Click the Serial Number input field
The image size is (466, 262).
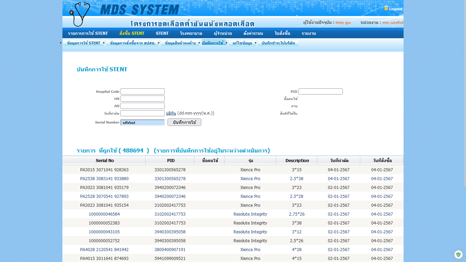point(143,122)
